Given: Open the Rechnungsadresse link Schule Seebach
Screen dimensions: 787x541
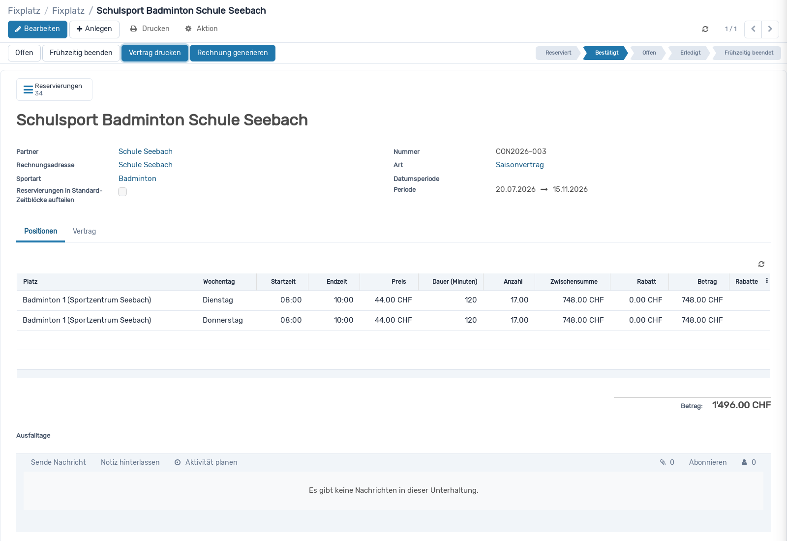Looking at the screenshot, I should 146,165.
